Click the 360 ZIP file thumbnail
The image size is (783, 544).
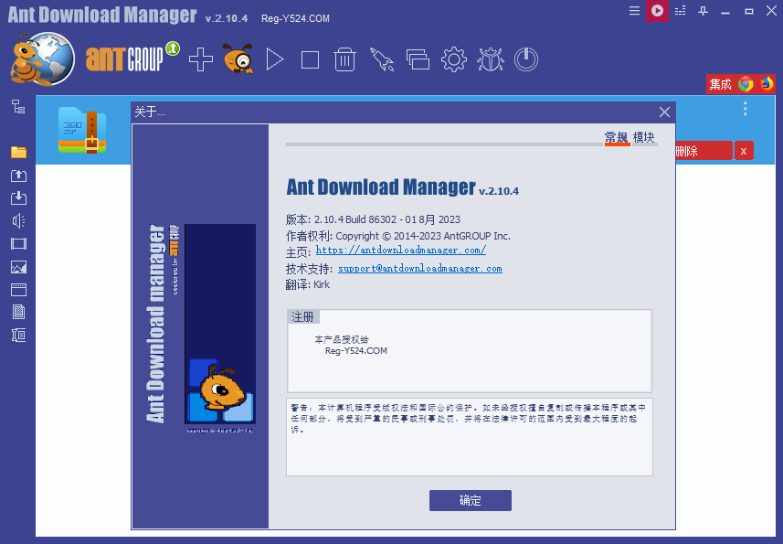82,130
